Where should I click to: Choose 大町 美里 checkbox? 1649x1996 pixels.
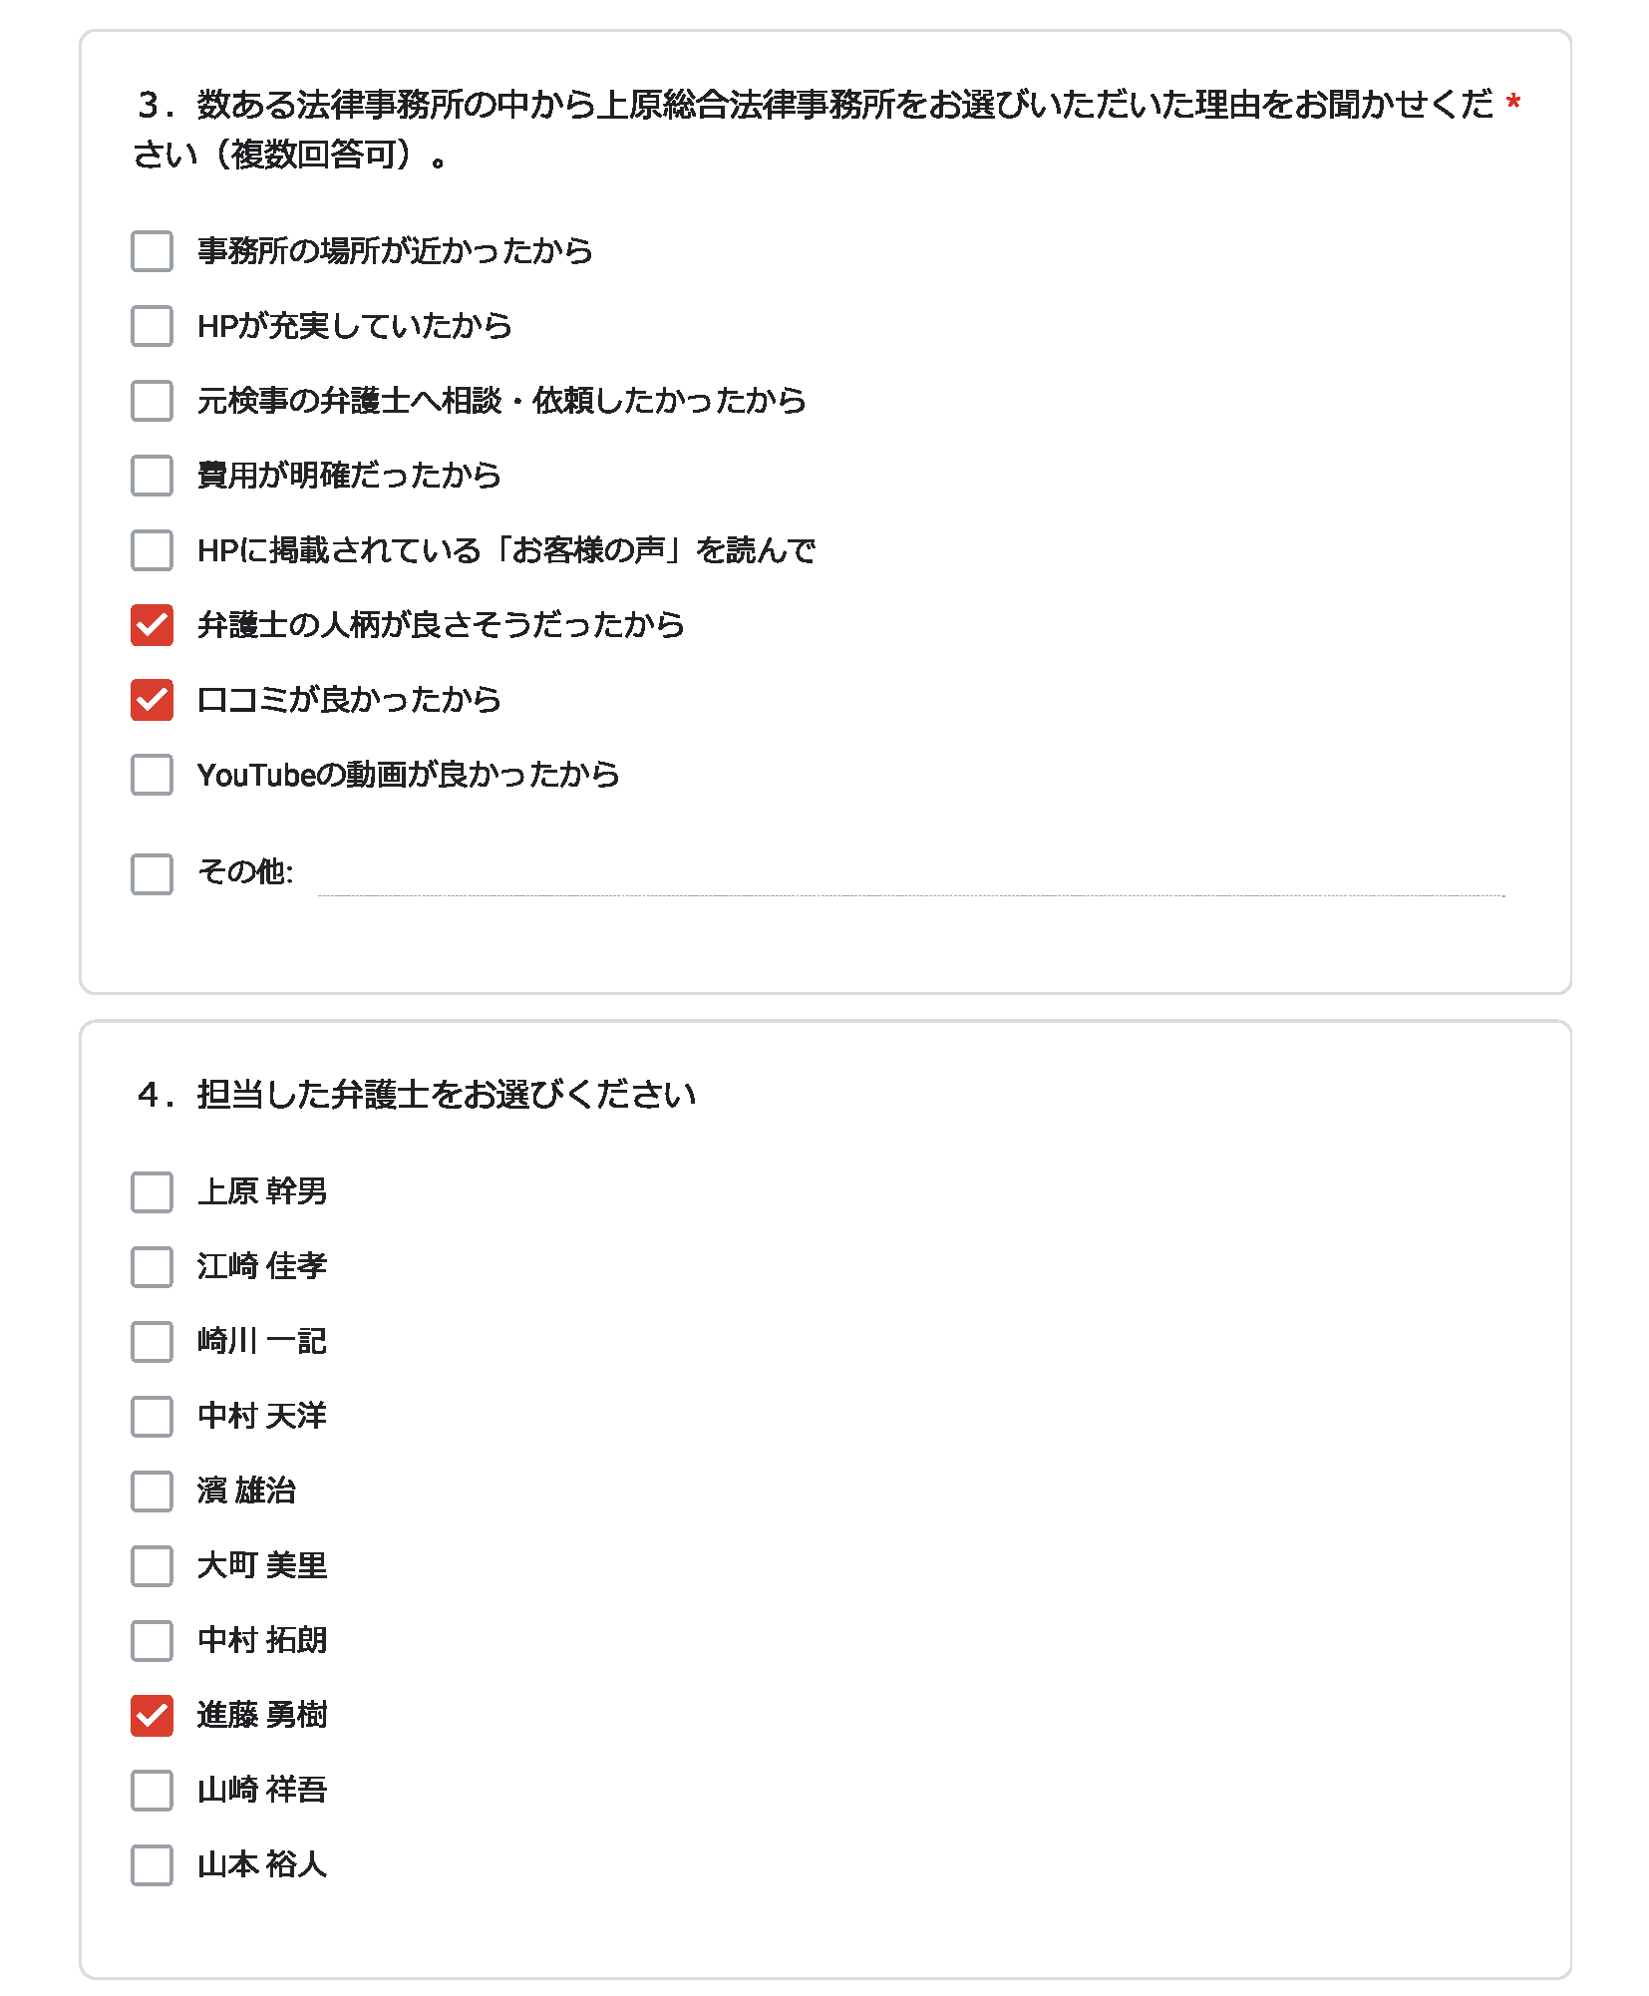[152, 1565]
